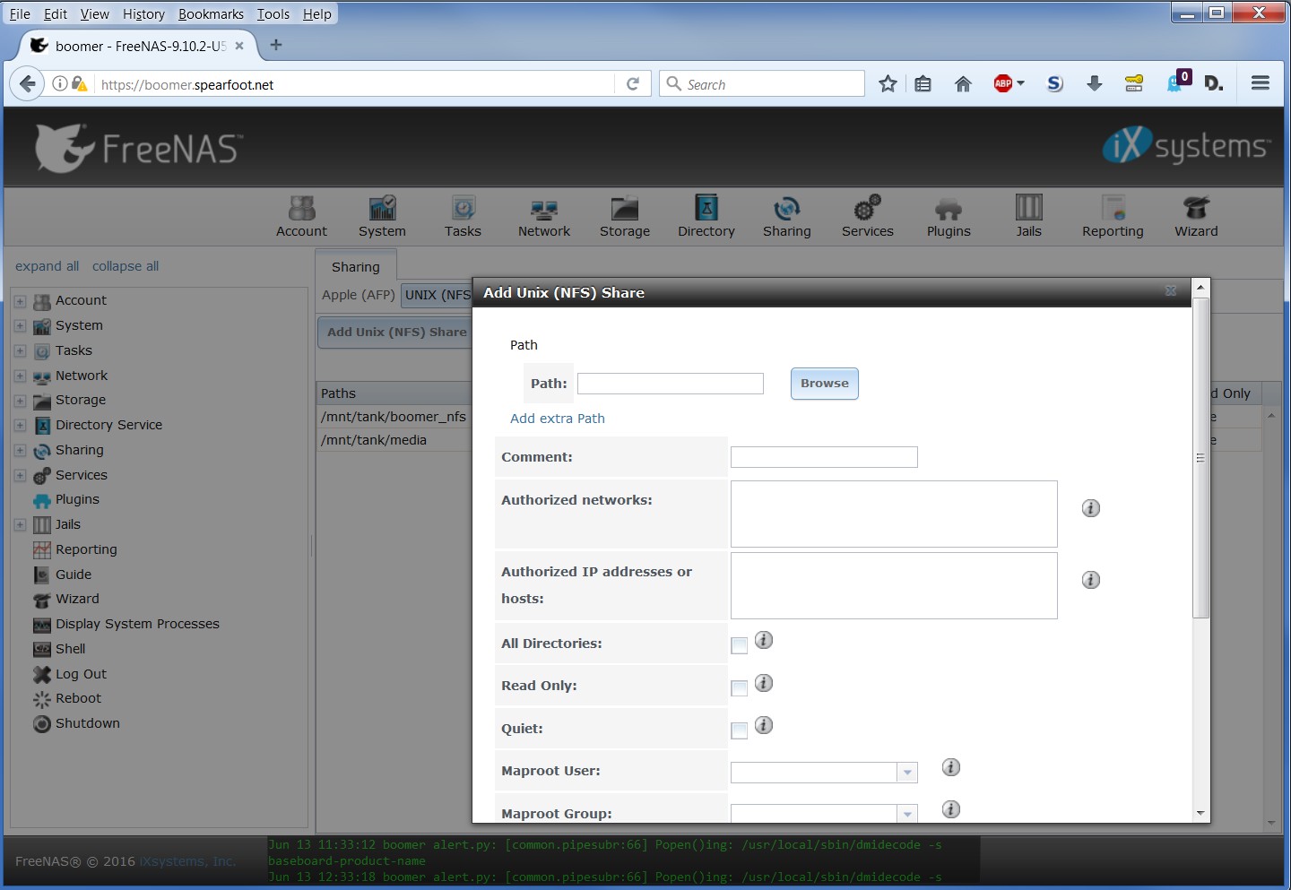
Task: Open Maproot User dropdown
Action: pos(907,773)
